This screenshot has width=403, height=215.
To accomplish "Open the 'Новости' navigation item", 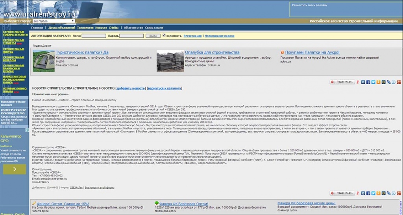I will tap(101, 28).
